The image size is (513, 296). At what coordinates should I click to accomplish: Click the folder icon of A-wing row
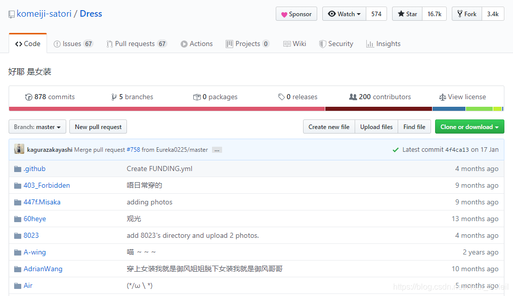click(18, 252)
